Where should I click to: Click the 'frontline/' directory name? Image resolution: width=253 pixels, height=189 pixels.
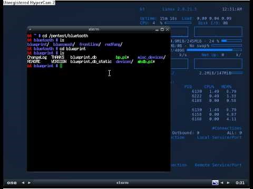coord(90,45)
